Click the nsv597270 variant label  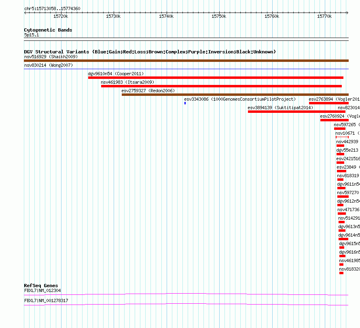pyautogui.click(x=348, y=193)
